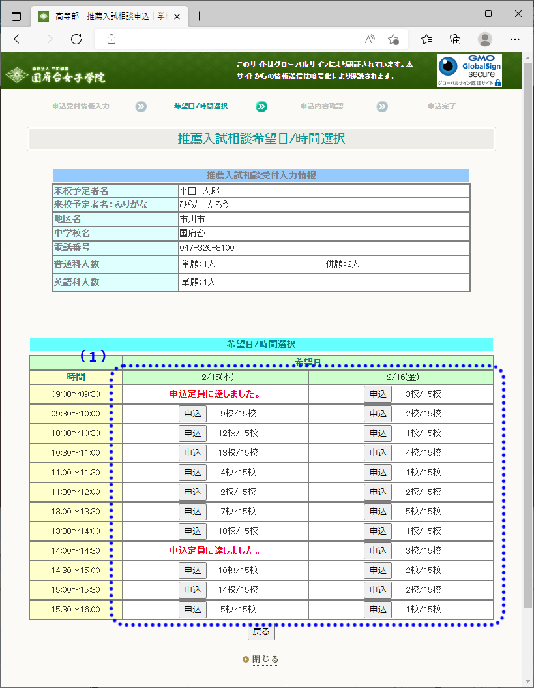Click phone number 047-326-8100
The image size is (534, 688).
207,248
